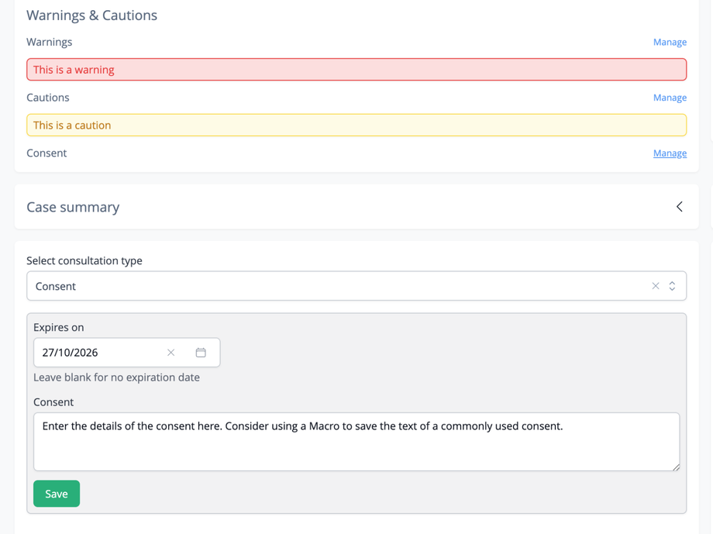The height and width of the screenshot is (534, 713).
Task: Clear the selected Consent consultation type
Action: (656, 286)
